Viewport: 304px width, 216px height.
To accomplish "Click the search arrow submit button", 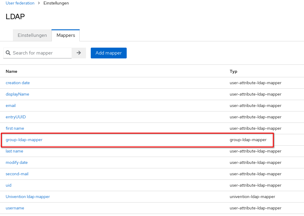I will click(79, 53).
